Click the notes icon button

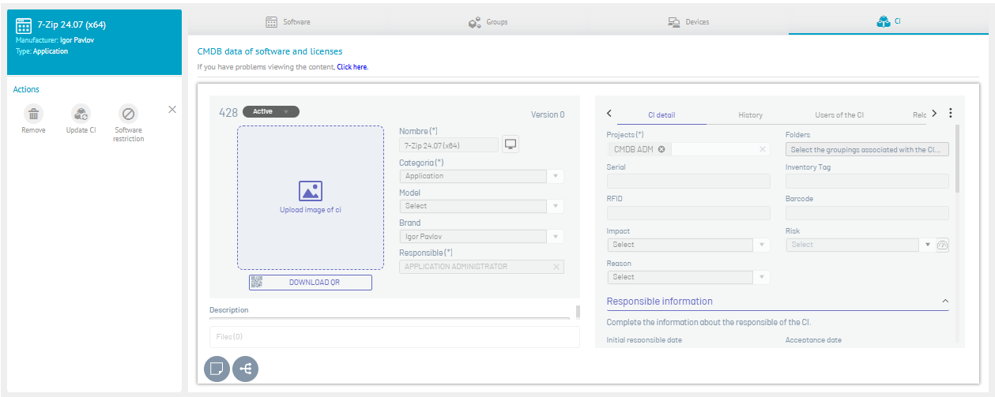click(217, 369)
